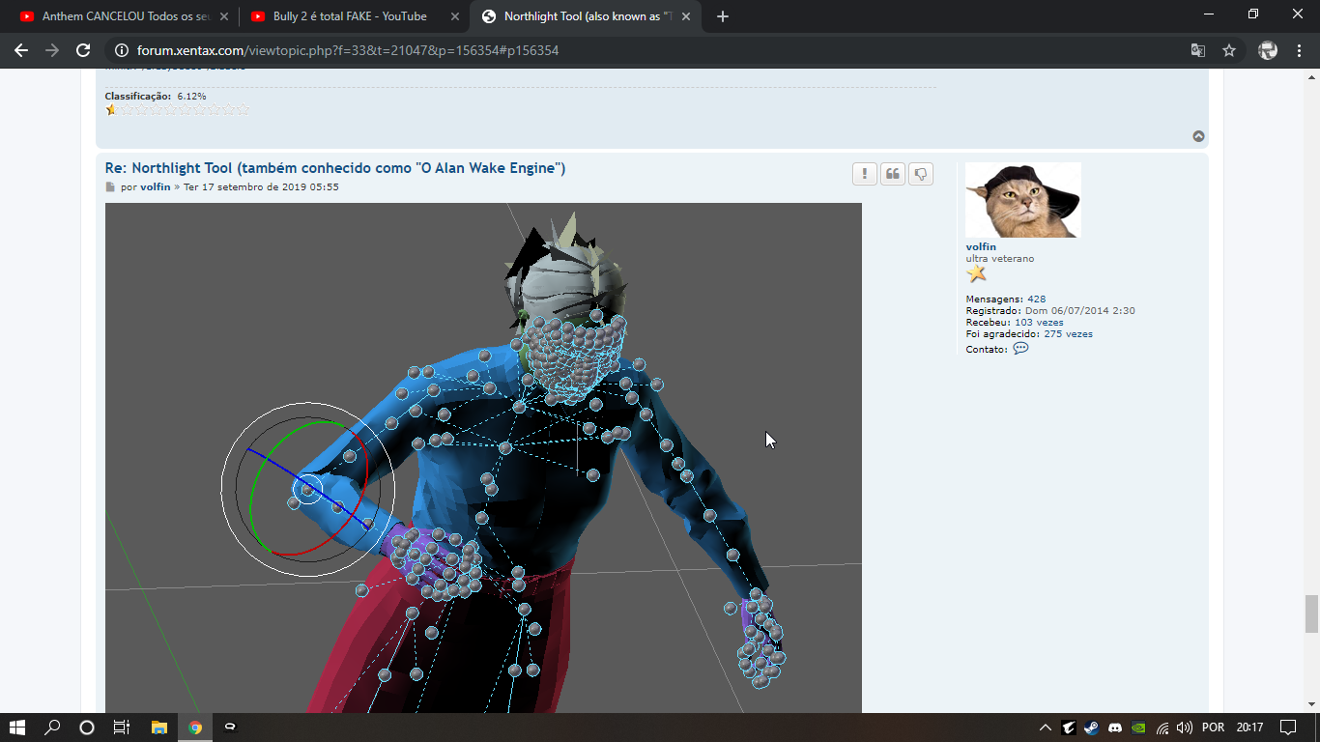Click the app icon right of Chrome on taskbar

[230, 728]
